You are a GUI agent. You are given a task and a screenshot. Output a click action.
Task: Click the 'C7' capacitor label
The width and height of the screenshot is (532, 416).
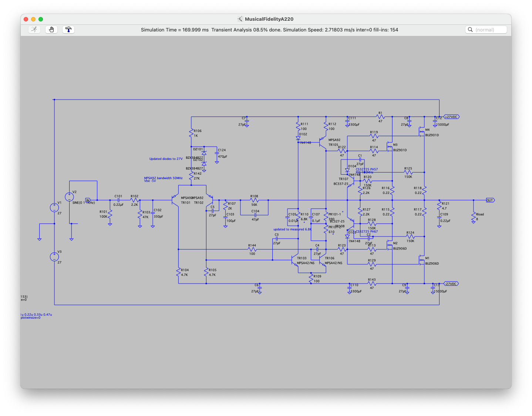click(244, 118)
